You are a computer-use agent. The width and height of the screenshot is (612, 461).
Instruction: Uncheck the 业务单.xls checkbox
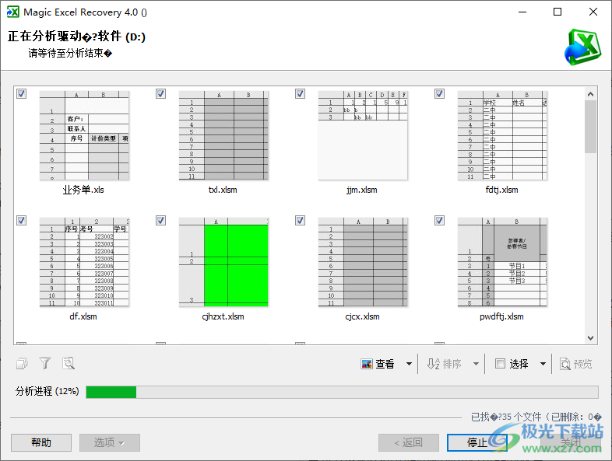point(22,93)
